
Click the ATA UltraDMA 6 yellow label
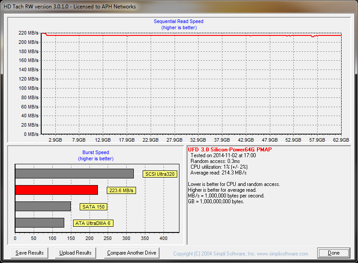[x=92, y=223]
